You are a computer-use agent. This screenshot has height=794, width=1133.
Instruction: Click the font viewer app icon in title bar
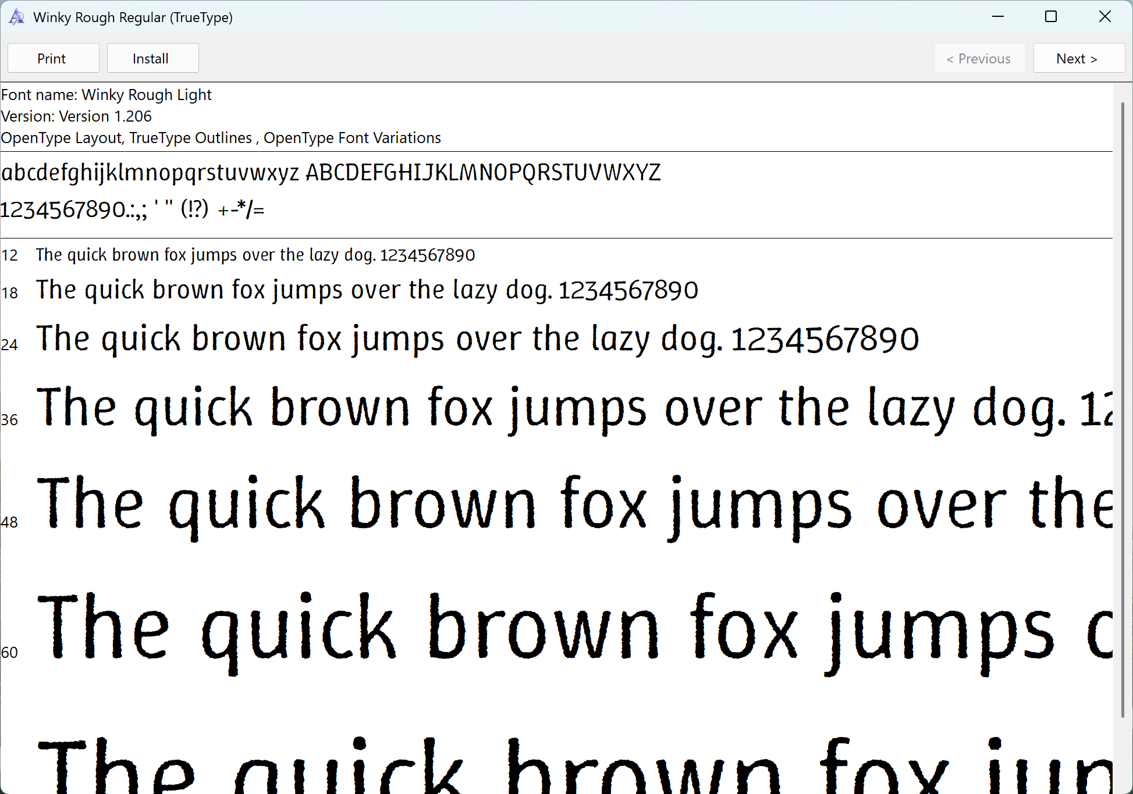pos(17,17)
